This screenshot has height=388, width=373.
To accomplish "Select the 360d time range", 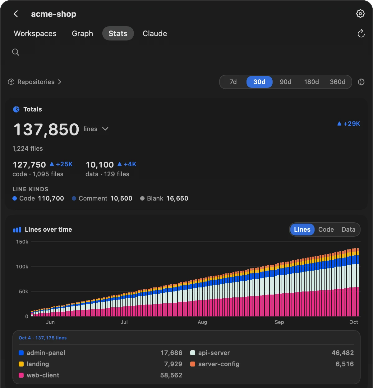I will [x=338, y=82].
